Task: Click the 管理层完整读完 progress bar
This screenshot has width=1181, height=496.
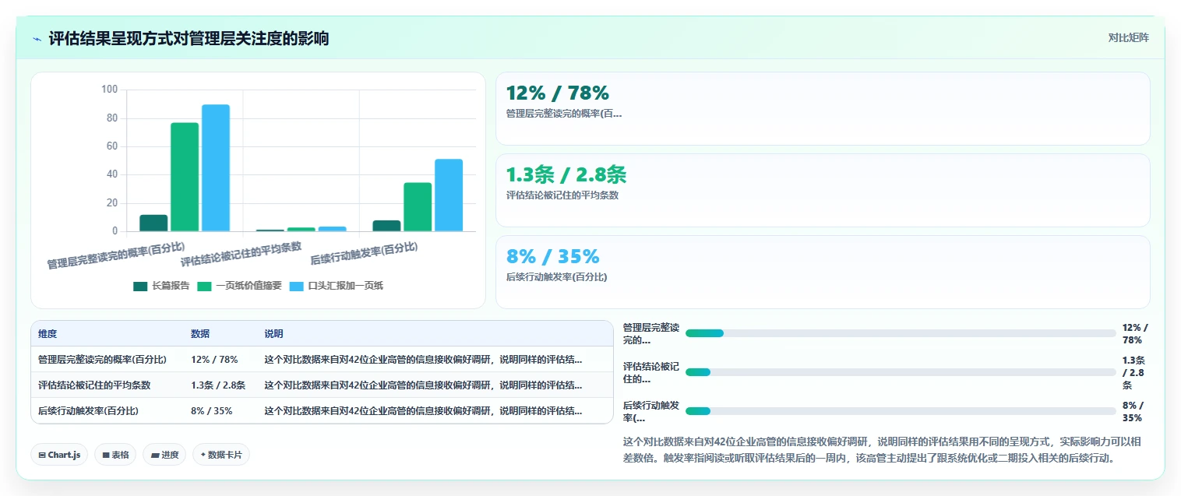Action: [901, 333]
